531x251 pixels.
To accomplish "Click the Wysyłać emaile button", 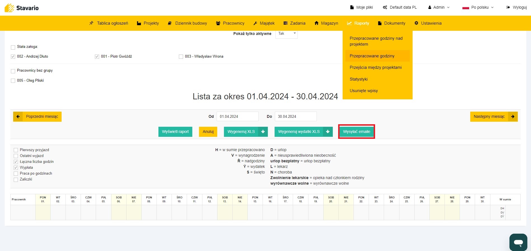I will click(357, 132).
